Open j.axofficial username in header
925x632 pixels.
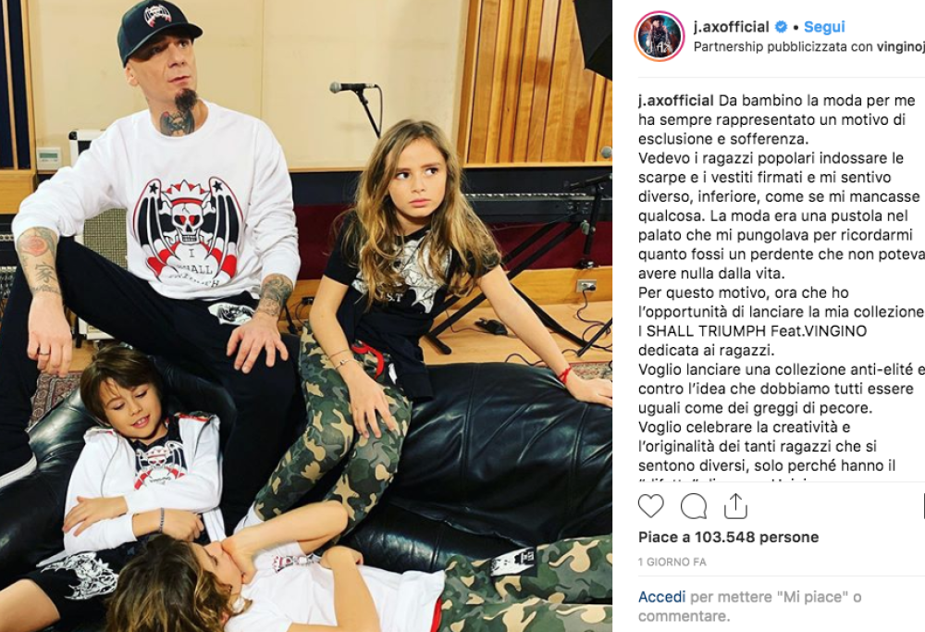732,27
